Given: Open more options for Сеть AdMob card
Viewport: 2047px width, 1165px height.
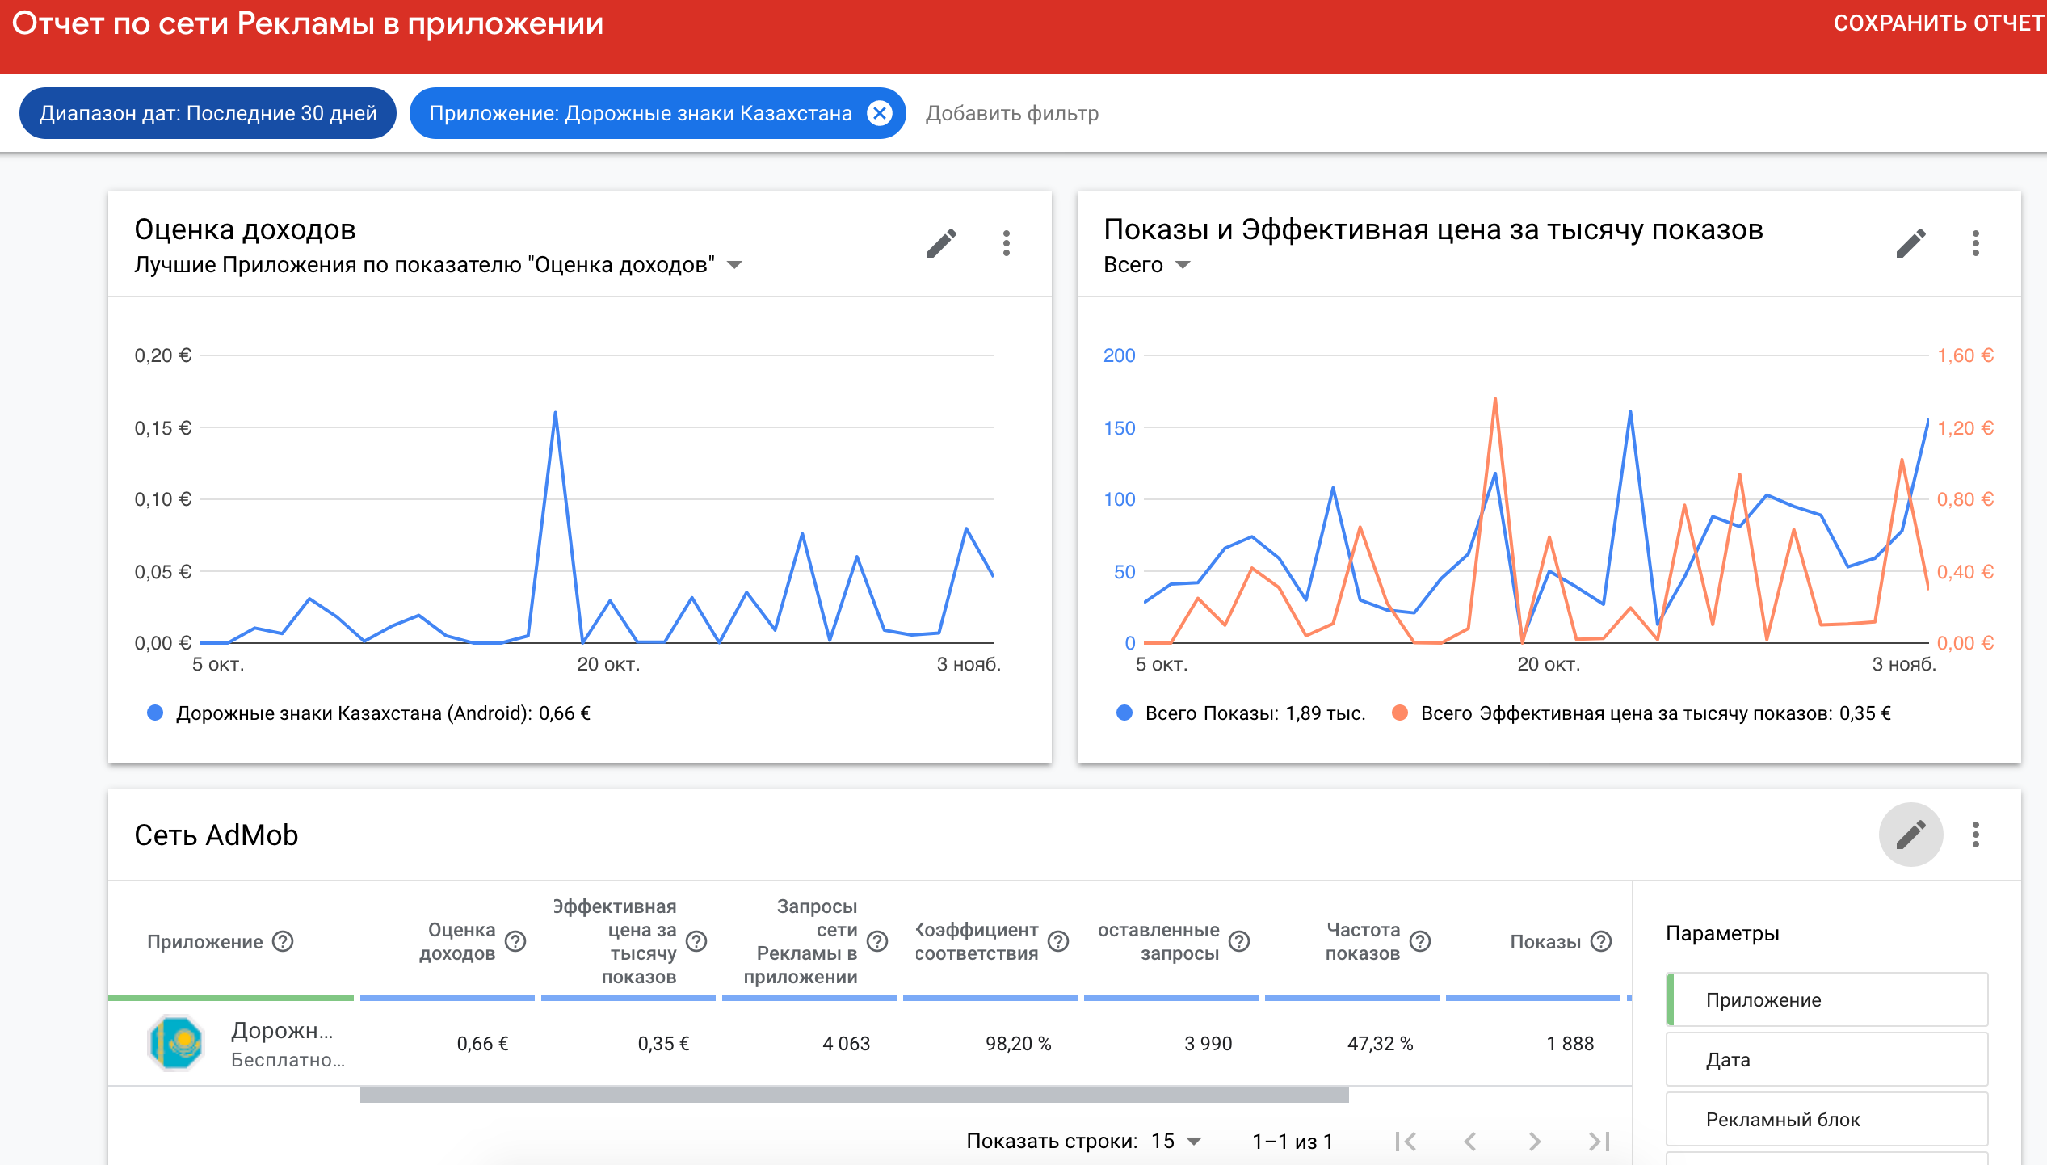Looking at the screenshot, I should [x=1976, y=835].
